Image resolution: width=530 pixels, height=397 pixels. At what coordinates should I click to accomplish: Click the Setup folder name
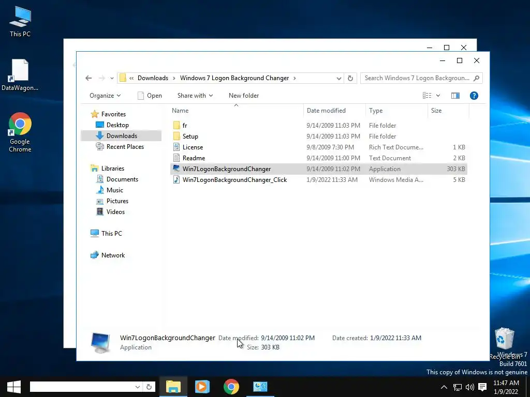(x=190, y=136)
